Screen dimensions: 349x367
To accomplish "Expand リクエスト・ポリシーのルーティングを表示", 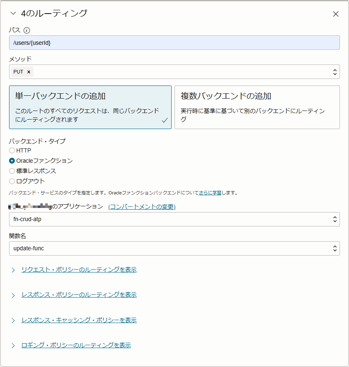I will 79,270.
